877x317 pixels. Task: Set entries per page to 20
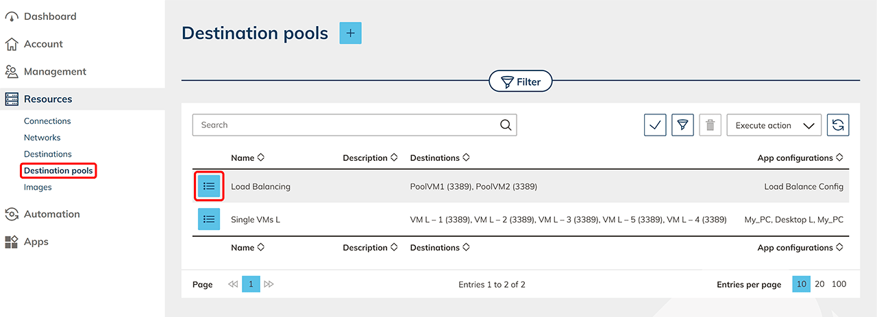[x=819, y=284]
